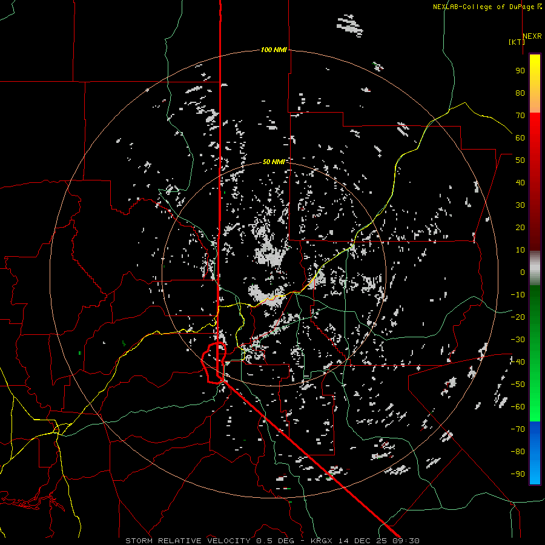Click the 60 value on velocity scale
The width and height of the screenshot is (545, 545).
(x=520, y=138)
